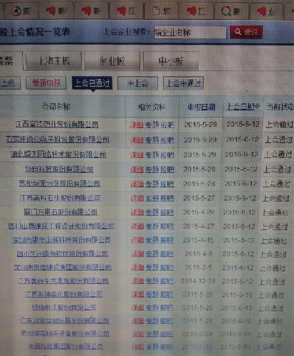The image size is (294, 356).
Task: Open the 深圳市奇信建设集团股份有限公司 company link
Action: pos(63,267)
